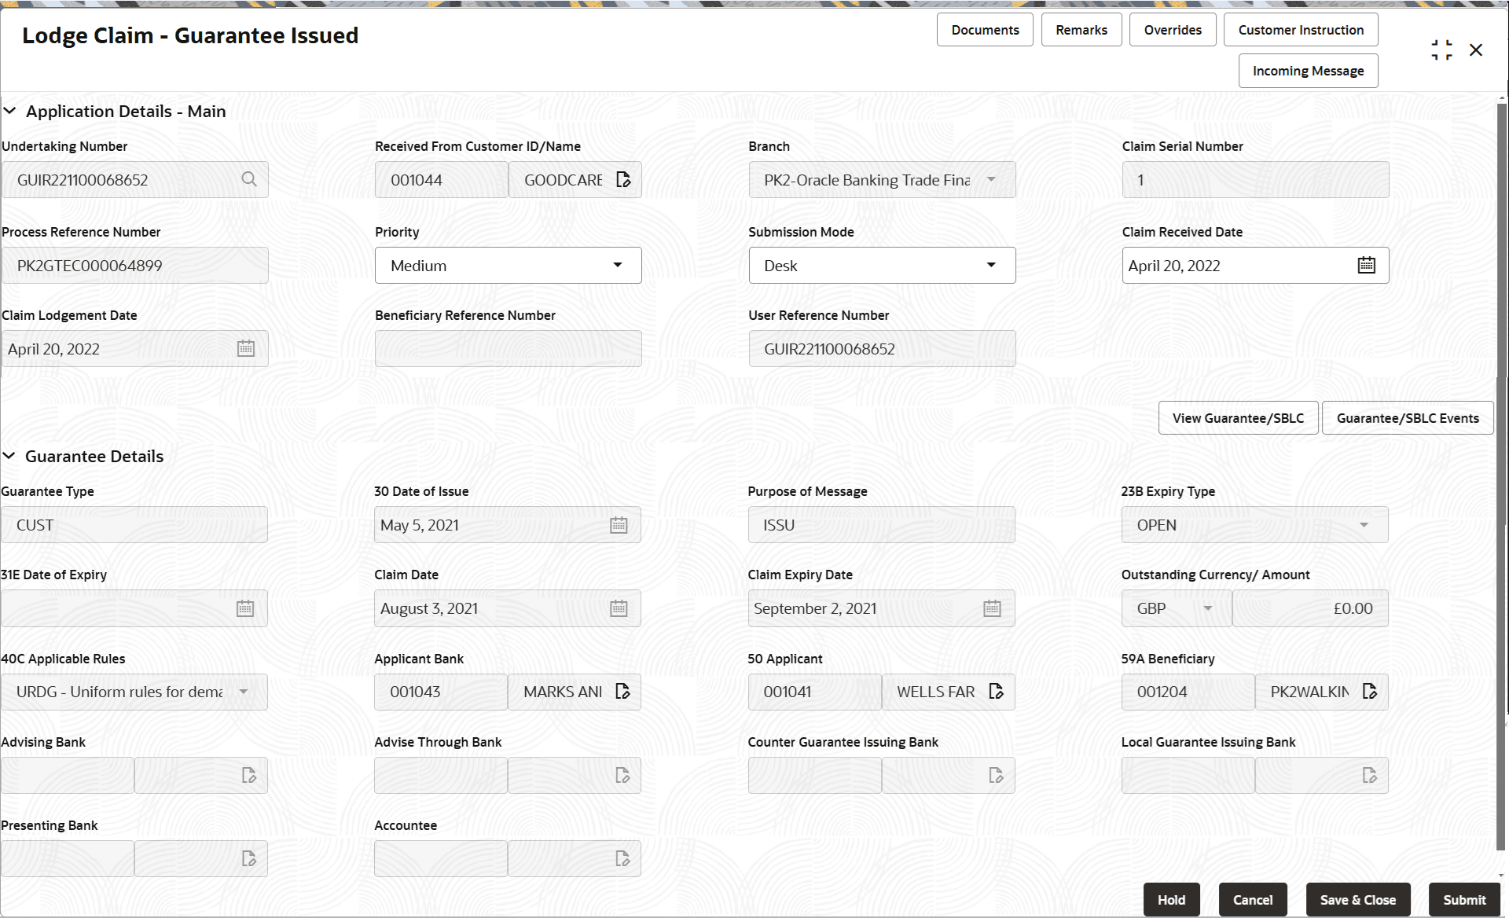Click the 30 Date of Issue calendar icon
Screen dimensions: 1509x918
pos(619,525)
